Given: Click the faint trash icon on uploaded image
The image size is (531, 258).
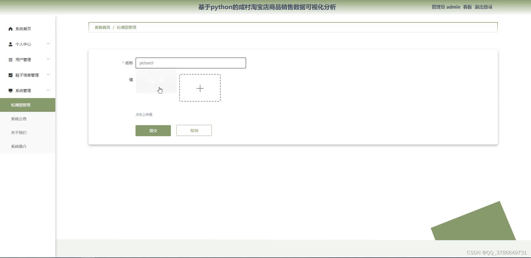Looking at the screenshot, I should (x=162, y=81).
